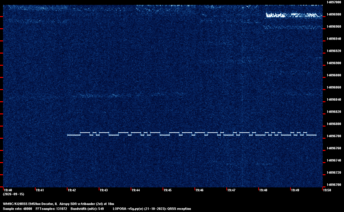Click the FFTsamples: 131072 text
The width and height of the screenshot is (344, 212).
tap(51, 209)
